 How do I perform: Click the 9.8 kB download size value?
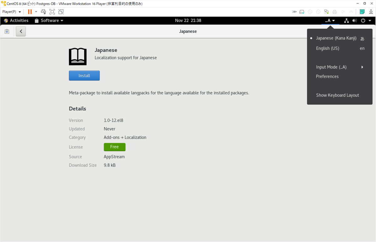click(110, 165)
